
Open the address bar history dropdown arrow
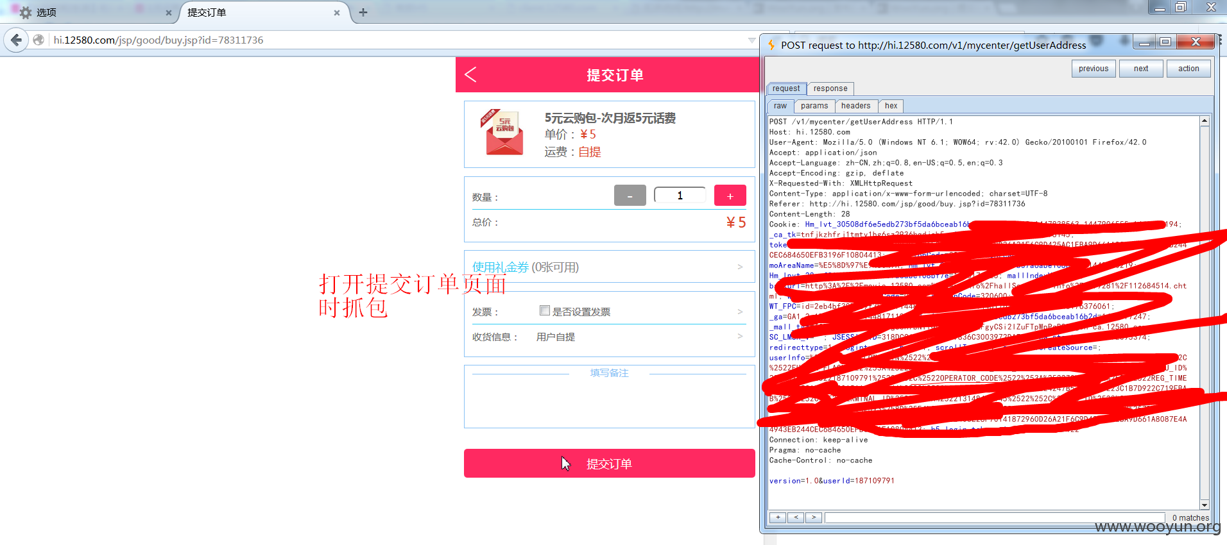(751, 40)
